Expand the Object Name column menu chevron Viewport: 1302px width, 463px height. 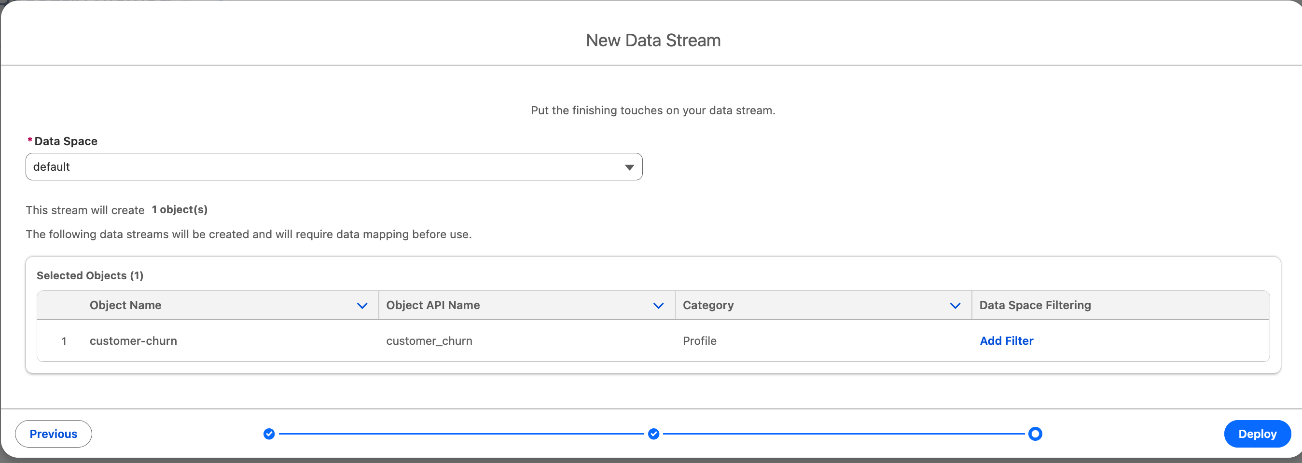point(362,305)
